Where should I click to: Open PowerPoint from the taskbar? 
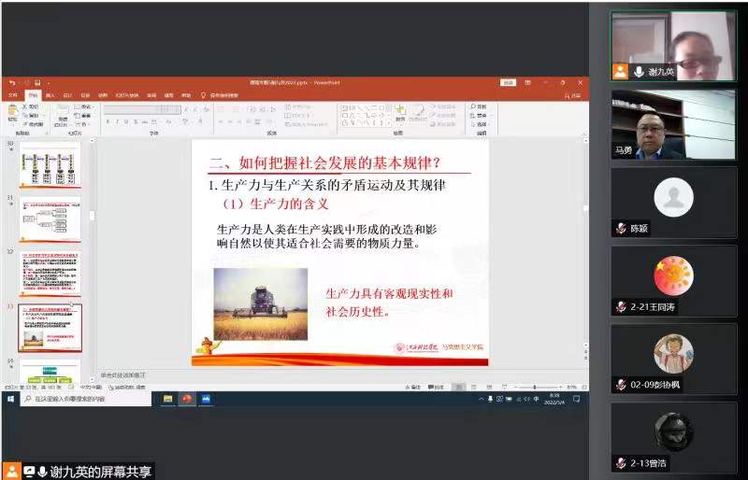click(x=186, y=399)
